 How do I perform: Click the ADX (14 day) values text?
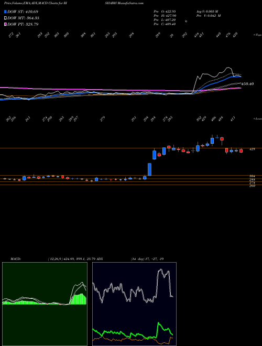click(x=147, y=259)
